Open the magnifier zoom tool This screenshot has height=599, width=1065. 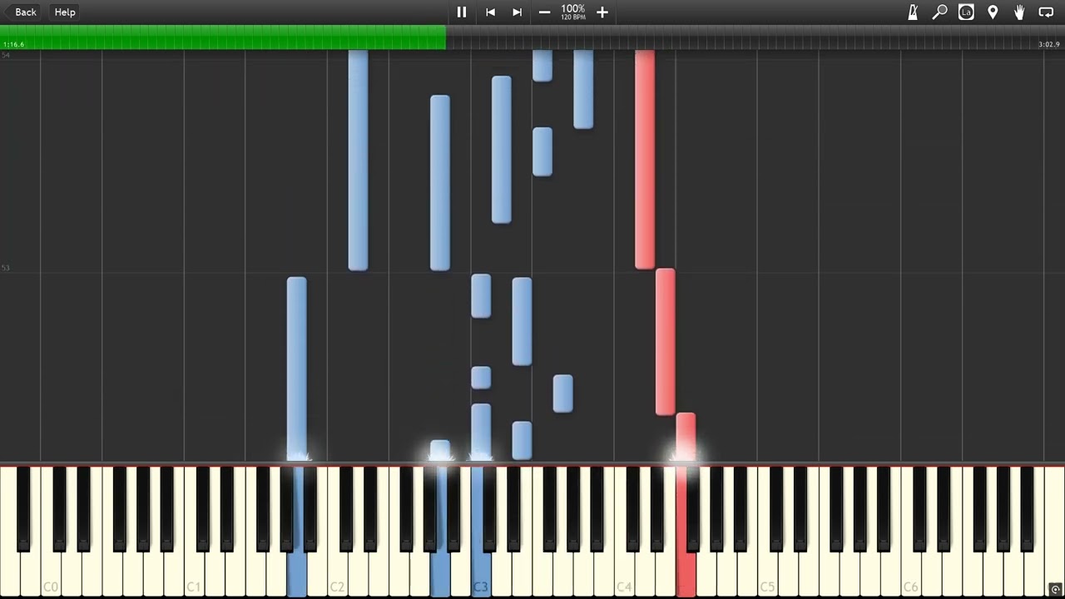tap(939, 12)
